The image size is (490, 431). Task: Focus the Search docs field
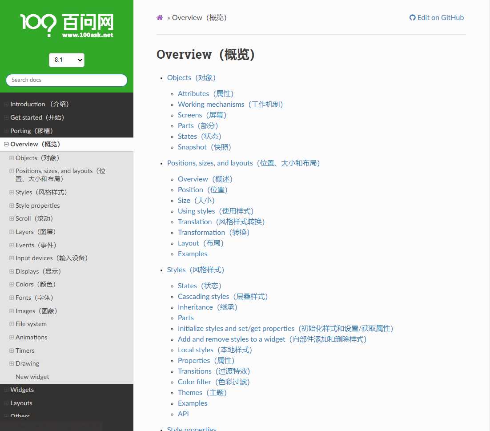(67, 80)
